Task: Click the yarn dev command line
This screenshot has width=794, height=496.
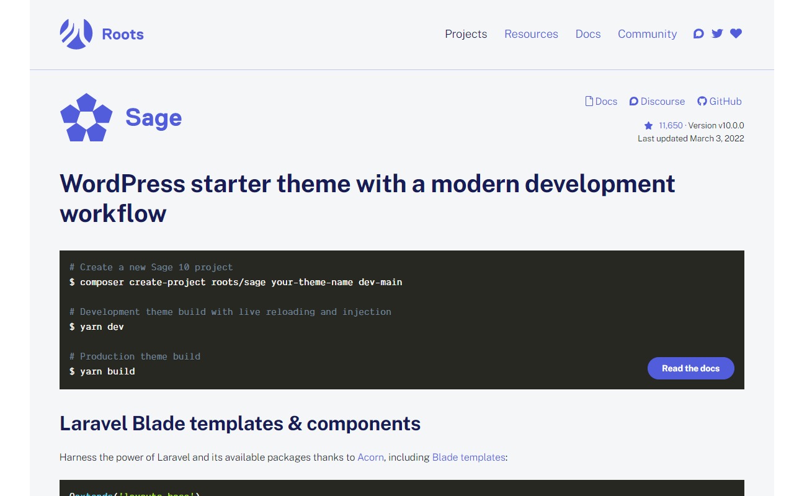Action: (x=97, y=327)
